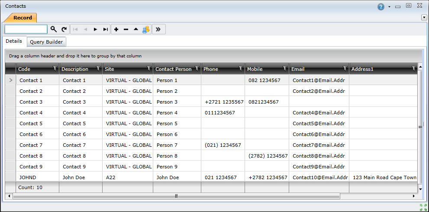Image resolution: width=429 pixels, height=212 pixels.
Task: Click the green expand arrows icon
Action: [423, 207]
